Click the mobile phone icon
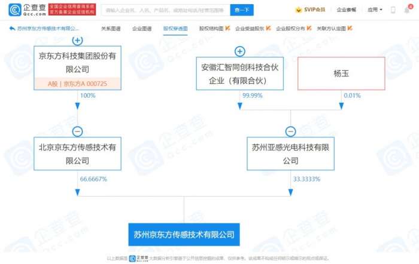This screenshot has width=419, height=264. (x=393, y=10)
